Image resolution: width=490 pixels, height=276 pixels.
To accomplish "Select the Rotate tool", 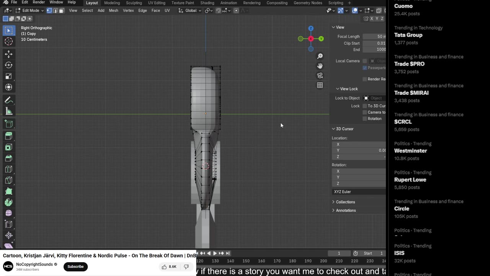I will click(8, 65).
